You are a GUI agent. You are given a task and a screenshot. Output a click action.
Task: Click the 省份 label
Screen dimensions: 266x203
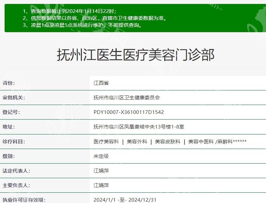[x=9, y=83]
